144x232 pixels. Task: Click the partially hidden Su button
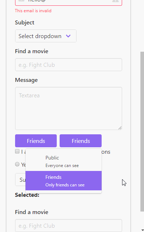tap(20, 180)
